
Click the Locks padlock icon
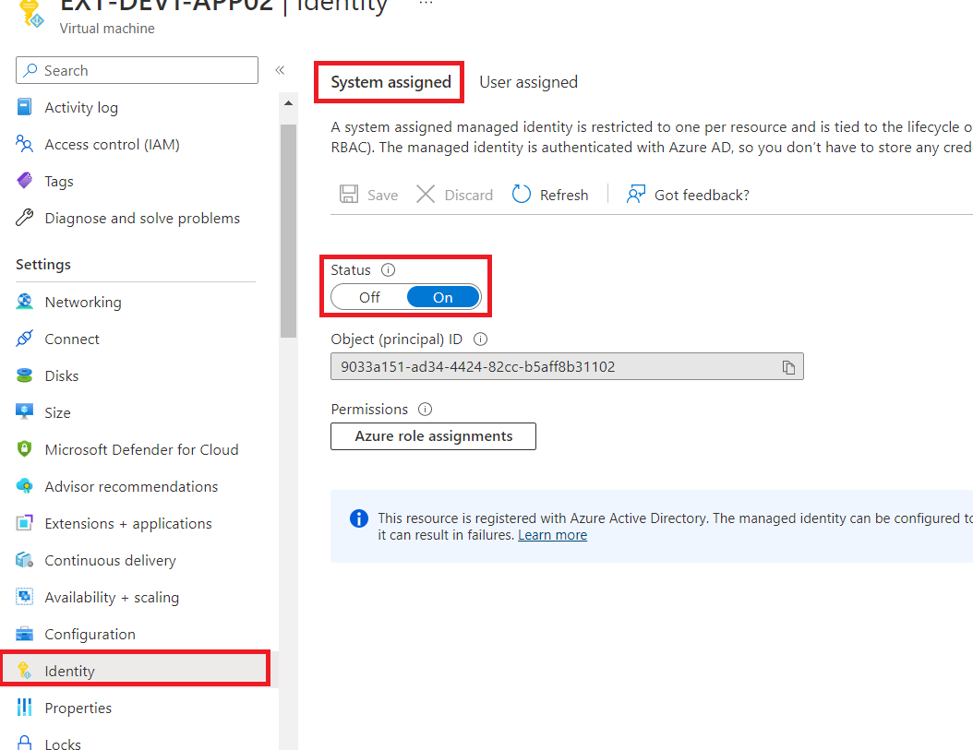24,744
